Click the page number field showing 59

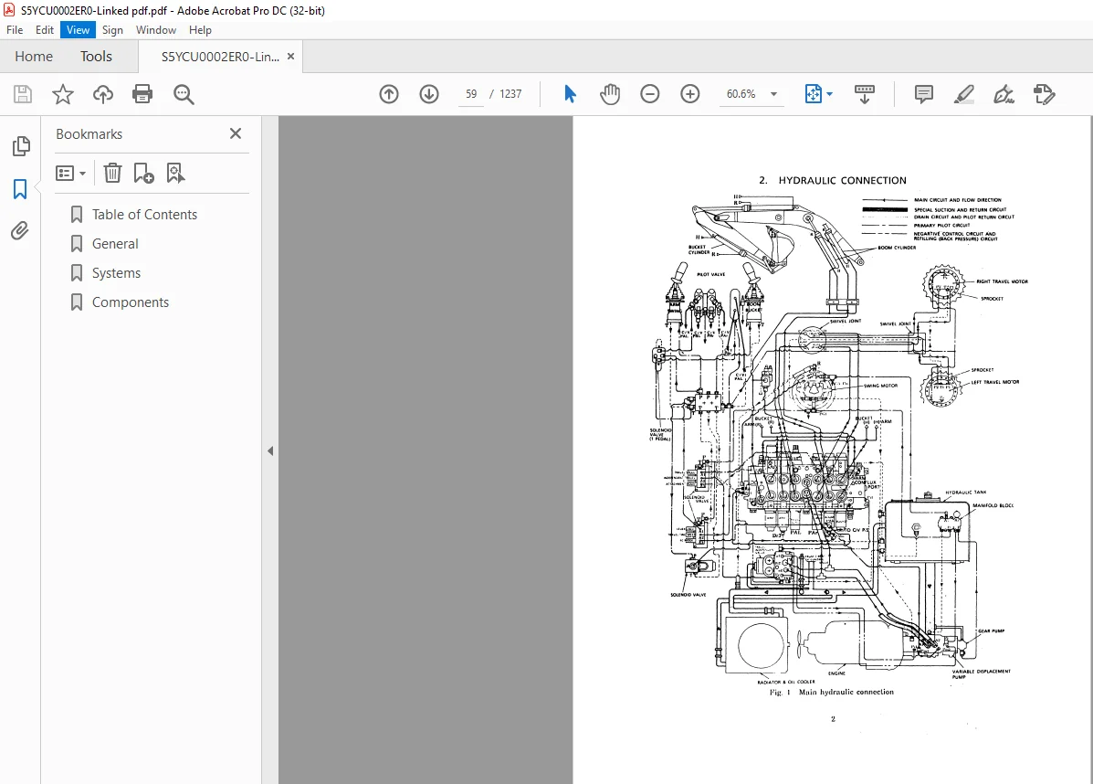[471, 94]
